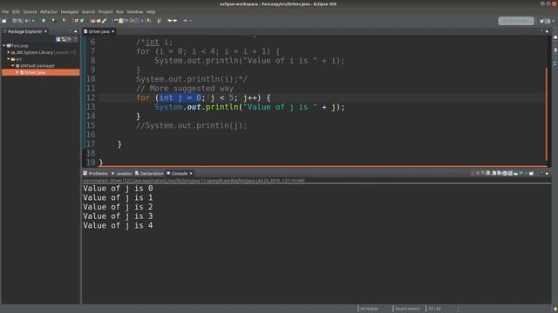Switch to the Problems tab
The image size is (558, 313).
click(x=95, y=174)
